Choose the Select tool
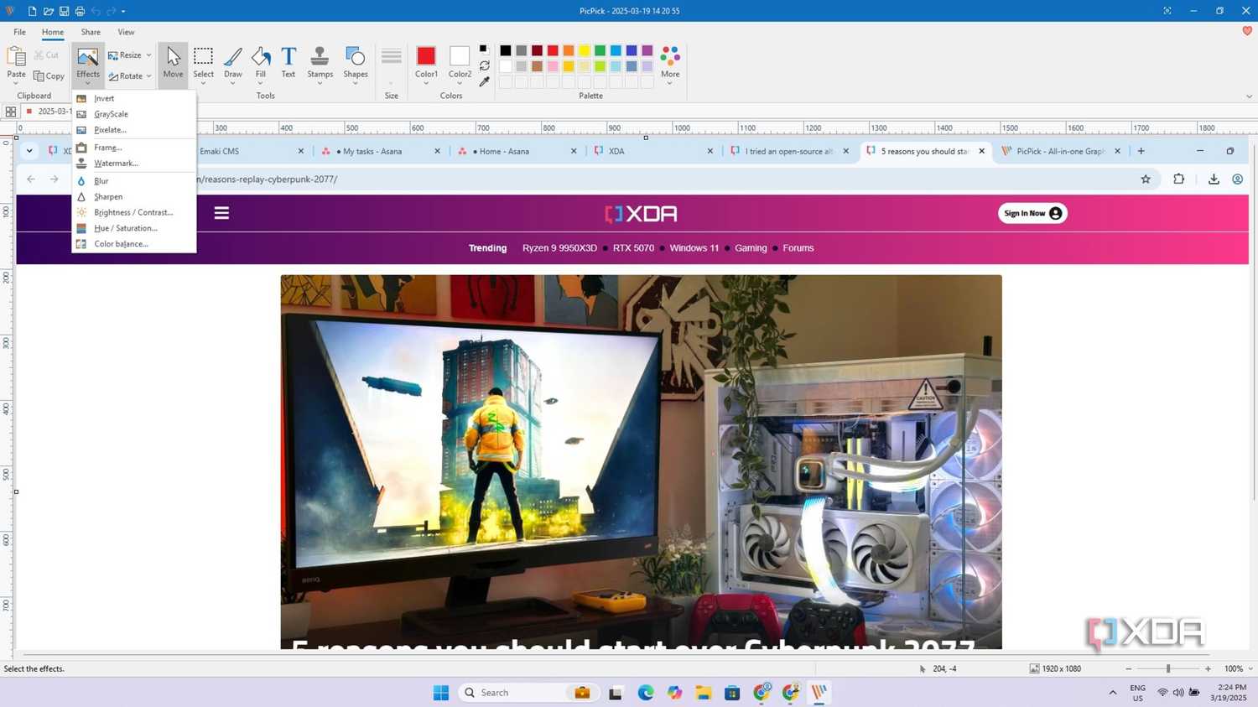The width and height of the screenshot is (1258, 707). click(203, 65)
